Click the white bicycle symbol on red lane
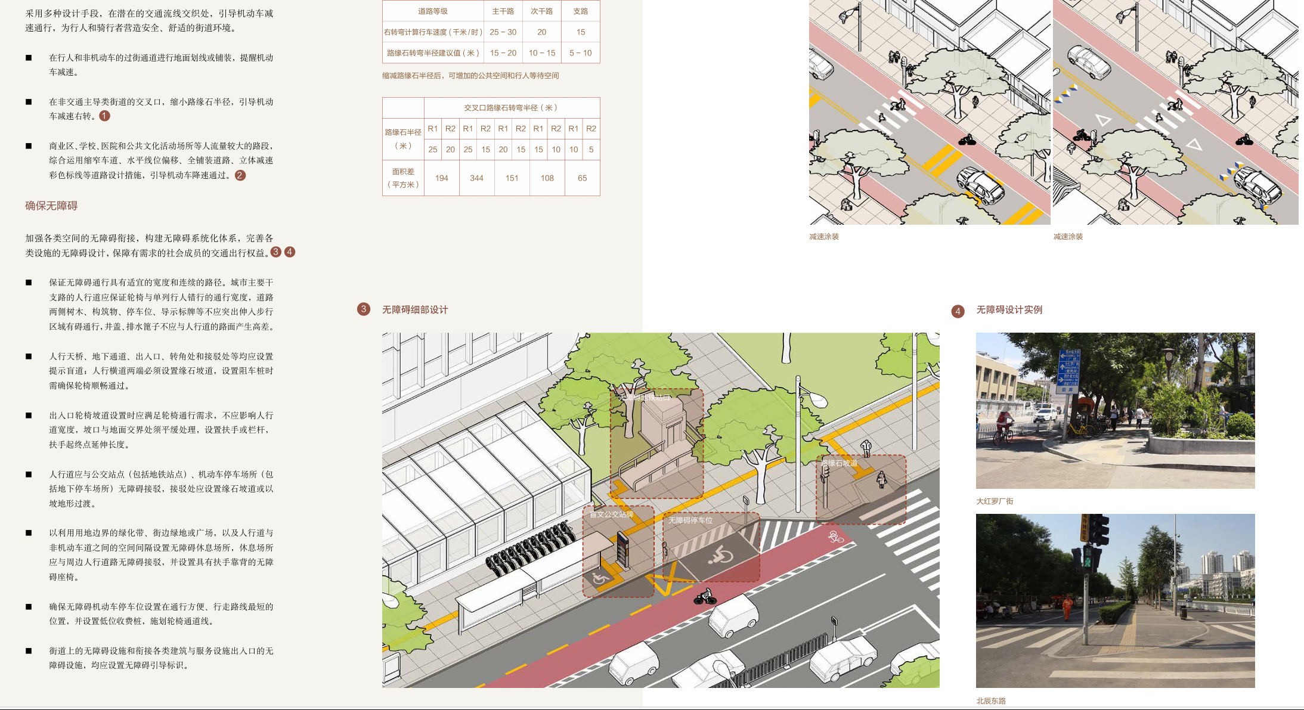The width and height of the screenshot is (1304, 710). pos(835,537)
